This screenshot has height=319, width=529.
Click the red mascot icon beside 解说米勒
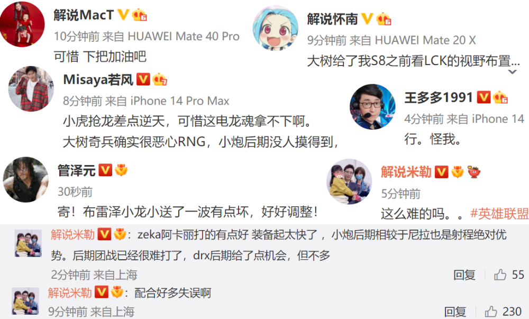point(473,172)
